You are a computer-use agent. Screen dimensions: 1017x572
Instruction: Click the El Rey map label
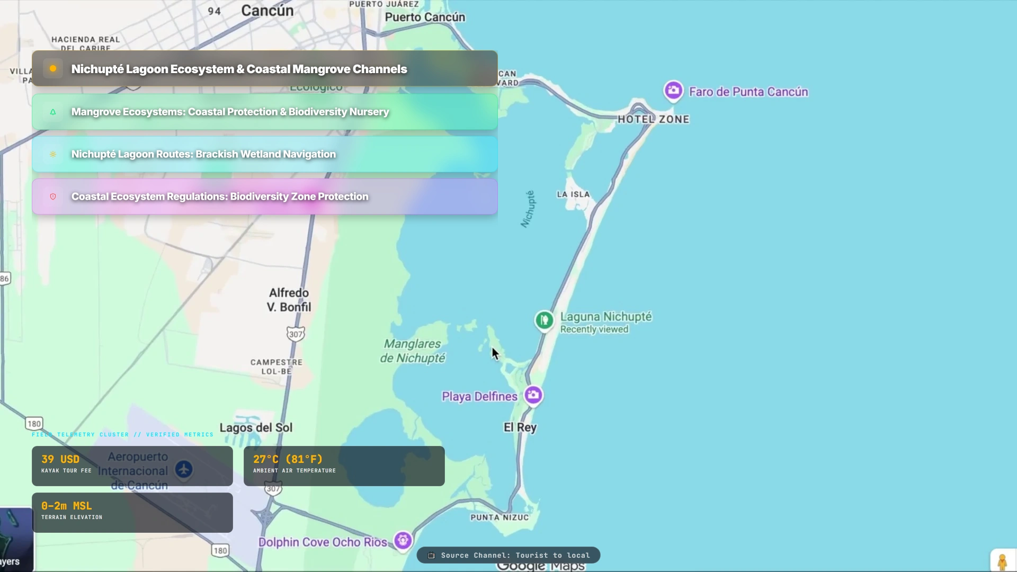tap(520, 427)
